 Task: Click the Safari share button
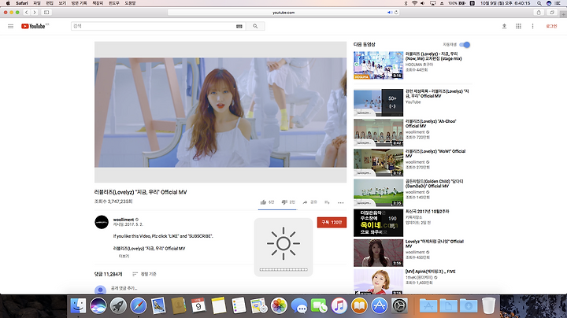(x=539, y=13)
